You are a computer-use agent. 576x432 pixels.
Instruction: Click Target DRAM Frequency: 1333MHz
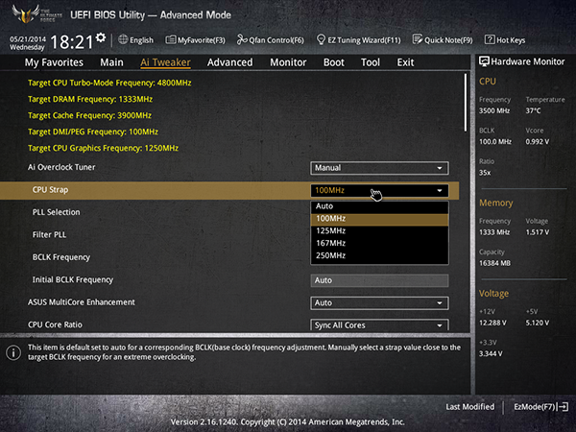90,99
